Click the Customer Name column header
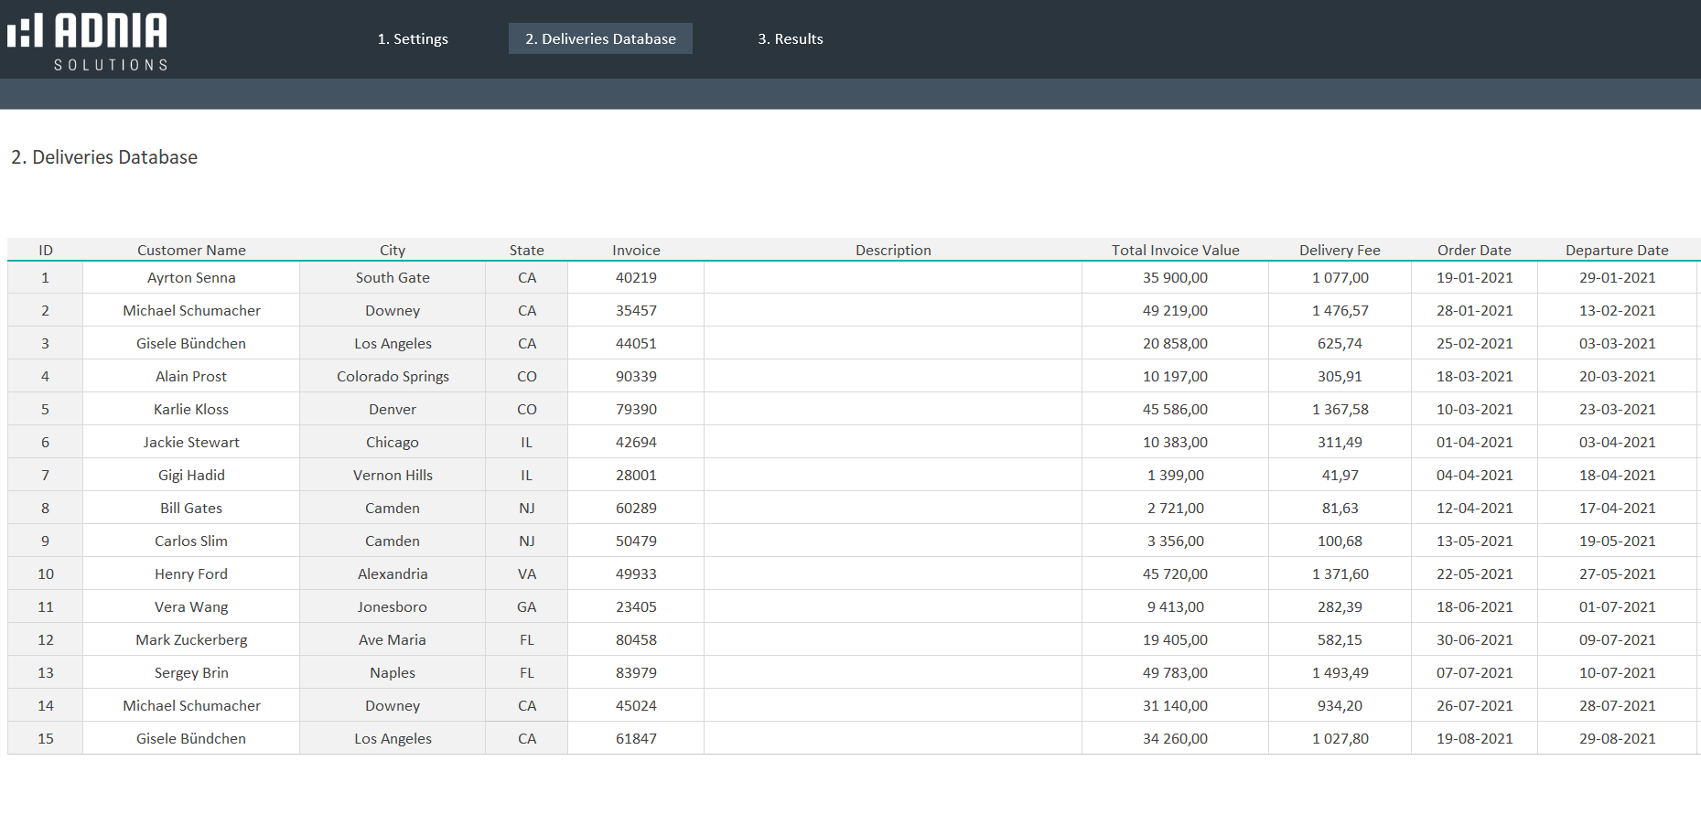 click(191, 250)
